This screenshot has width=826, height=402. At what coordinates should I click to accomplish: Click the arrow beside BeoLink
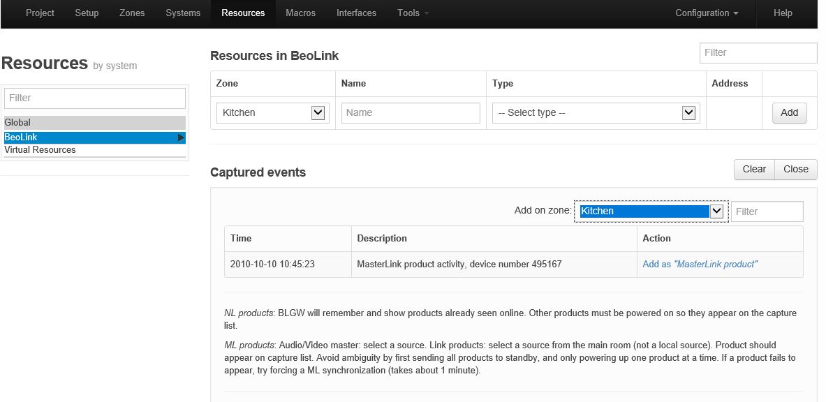coord(181,137)
